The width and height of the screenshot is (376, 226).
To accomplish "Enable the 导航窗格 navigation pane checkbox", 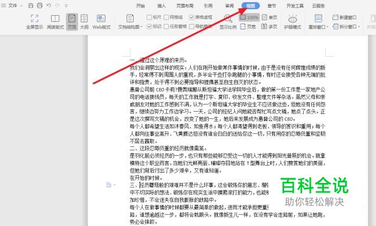I will click(192, 27).
